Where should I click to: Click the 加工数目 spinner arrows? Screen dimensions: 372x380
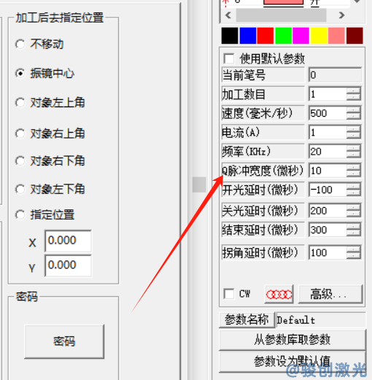point(354,94)
